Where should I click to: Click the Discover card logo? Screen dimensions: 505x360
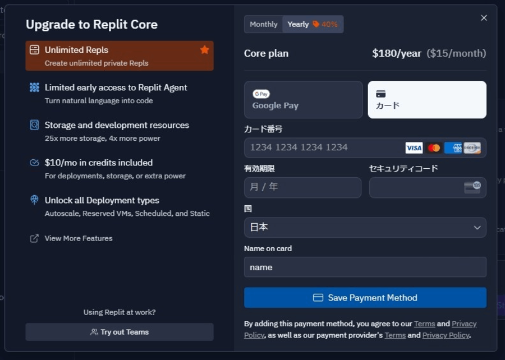[472, 148]
